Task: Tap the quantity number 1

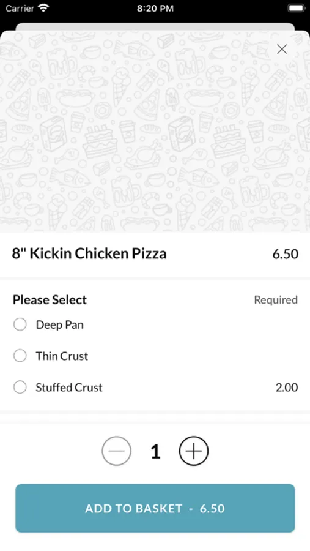Action: 155,451
